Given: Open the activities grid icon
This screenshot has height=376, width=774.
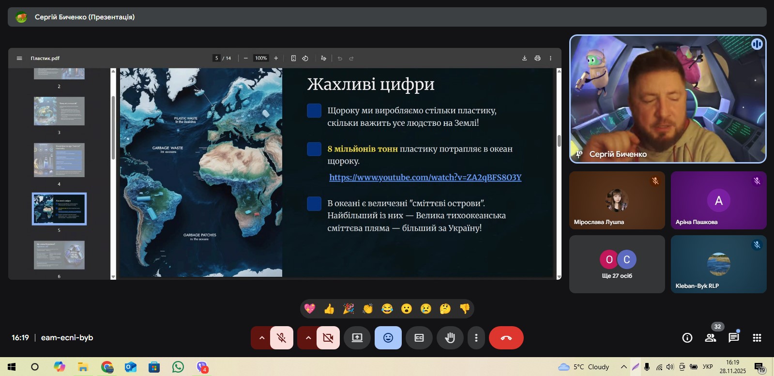Looking at the screenshot, I should (757, 338).
